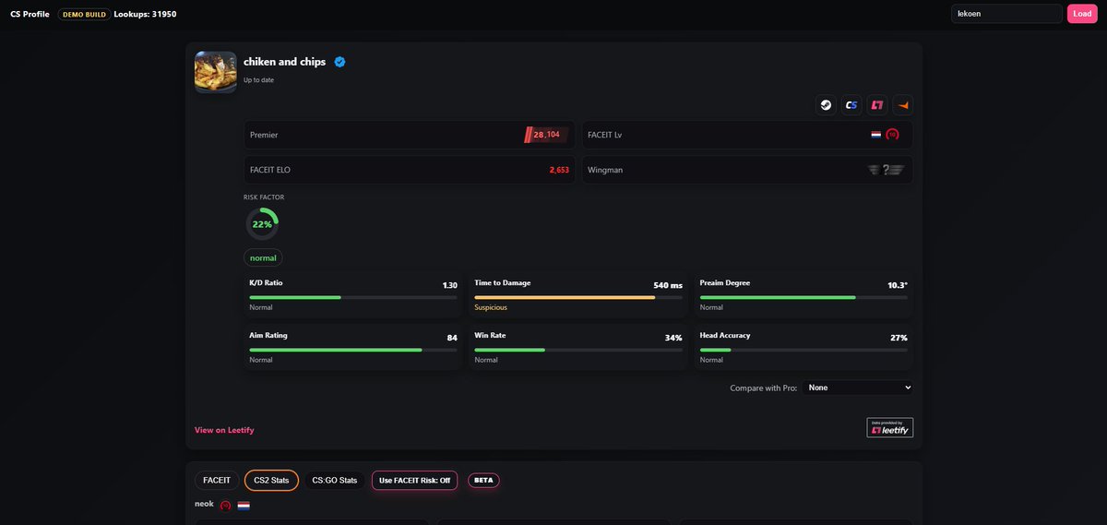Click the DEMO BUILD badge
The width and height of the screenshot is (1107, 525).
pyautogui.click(x=84, y=15)
